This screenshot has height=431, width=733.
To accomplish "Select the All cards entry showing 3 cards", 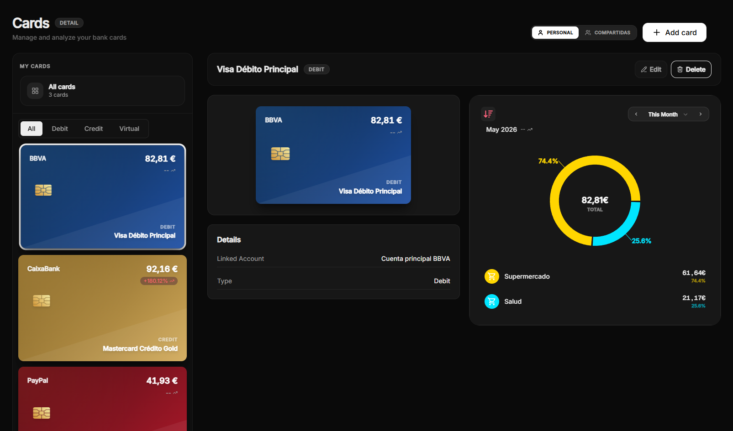I will coord(102,91).
